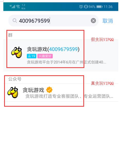This screenshot has height=142, width=135.
Task: Open the public account description about 专业客服团队
Action: coord(69,96)
